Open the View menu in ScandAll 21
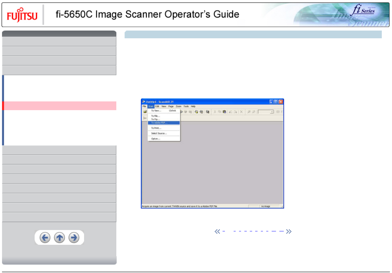The image size is (392, 273). [x=164, y=106]
